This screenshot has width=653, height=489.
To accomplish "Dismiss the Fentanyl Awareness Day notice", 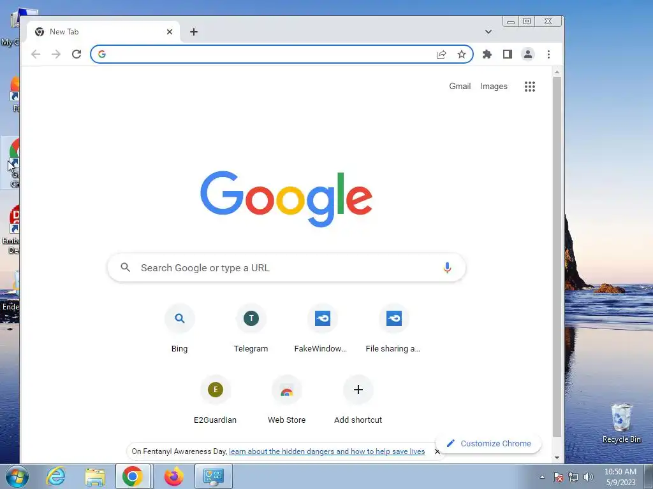I will pyautogui.click(x=437, y=451).
